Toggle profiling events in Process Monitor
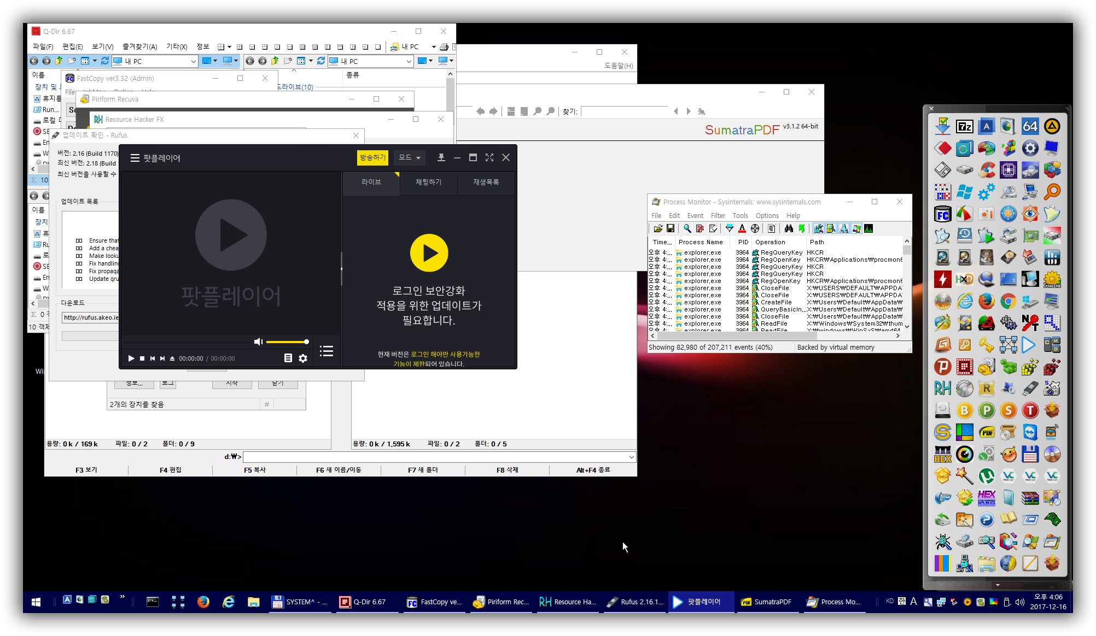 pyautogui.click(x=868, y=228)
